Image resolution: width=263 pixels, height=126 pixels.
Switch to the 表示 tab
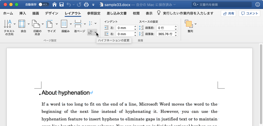(149, 13)
